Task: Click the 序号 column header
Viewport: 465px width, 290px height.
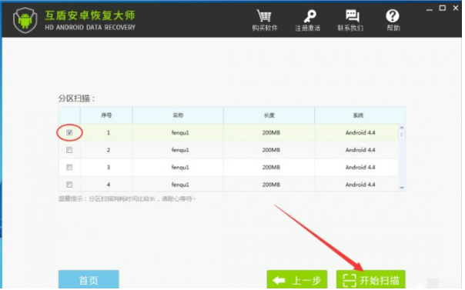Action: tap(106, 115)
